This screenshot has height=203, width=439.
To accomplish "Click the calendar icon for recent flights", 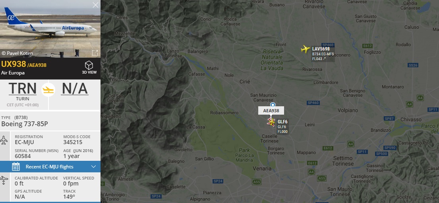I will (x=15, y=166).
